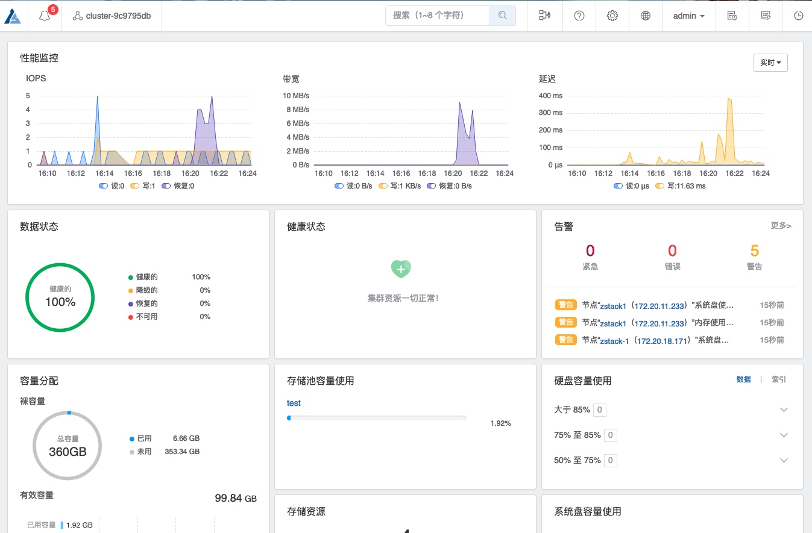The image size is (812, 533).
Task: Open settings gear icon in top bar
Action: coord(612,16)
